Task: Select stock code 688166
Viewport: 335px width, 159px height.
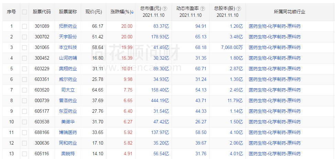Action: (42, 132)
